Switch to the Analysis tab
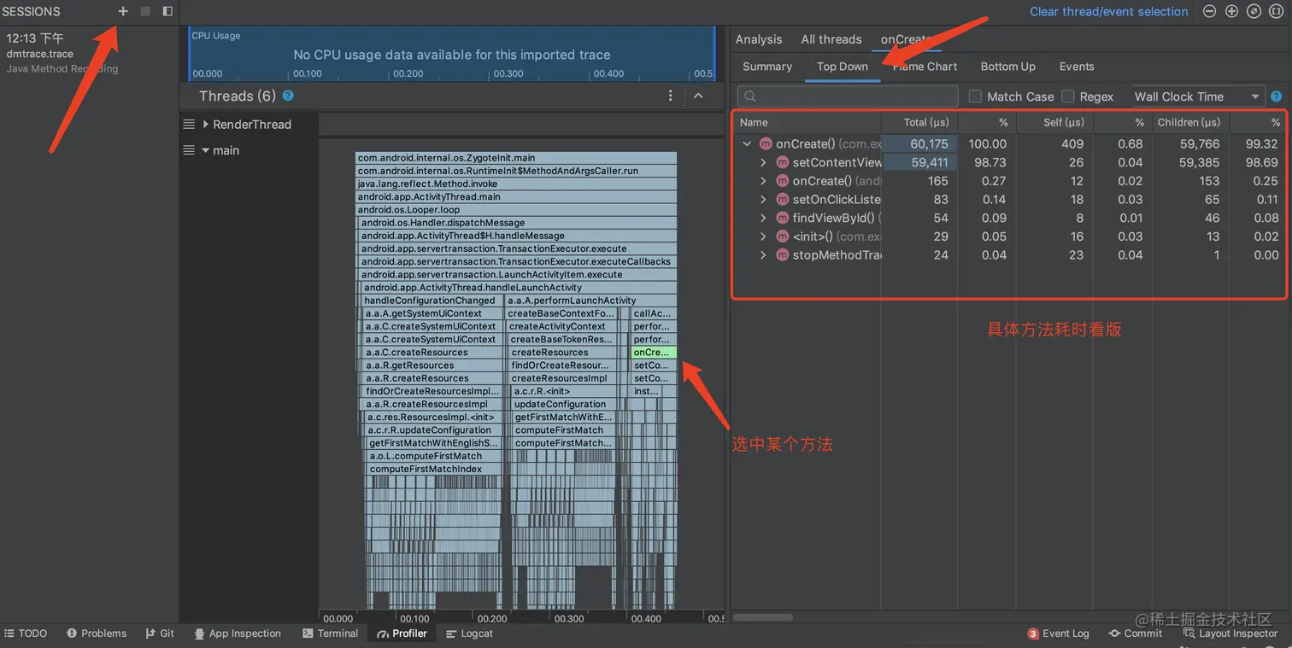Image resolution: width=1292 pixels, height=648 pixels. (x=759, y=39)
